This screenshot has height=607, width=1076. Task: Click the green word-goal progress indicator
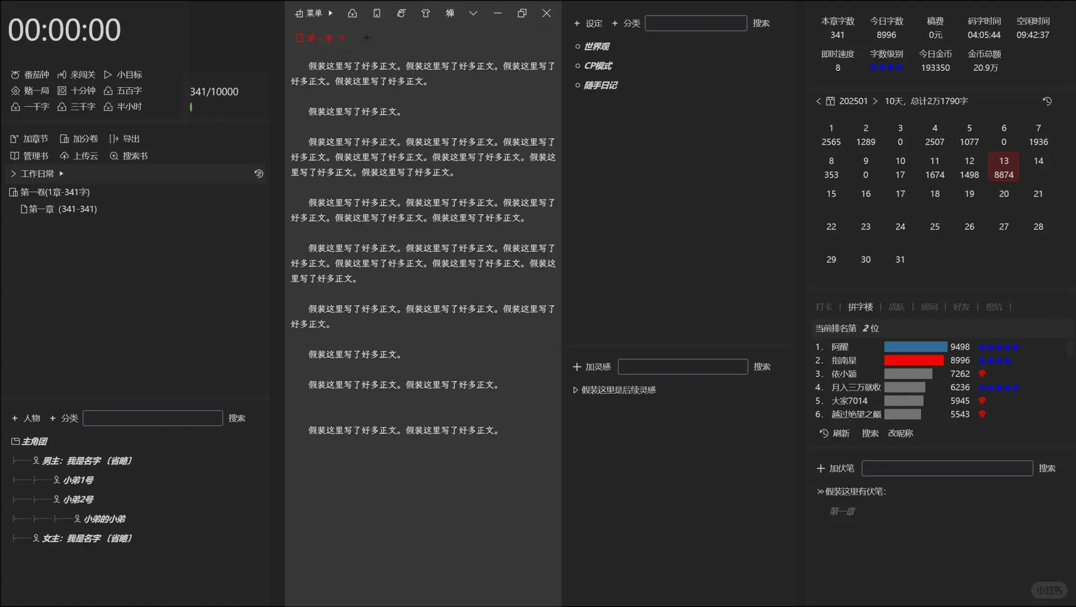pos(191,107)
